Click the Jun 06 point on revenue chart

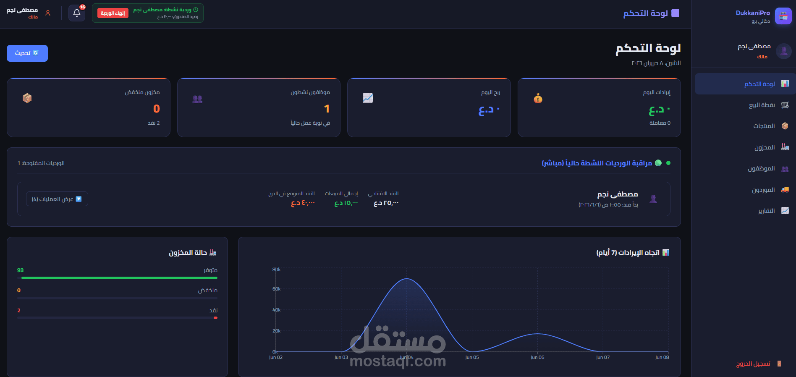[x=537, y=334]
